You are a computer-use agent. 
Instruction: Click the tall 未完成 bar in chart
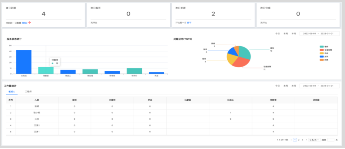(23, 62)
